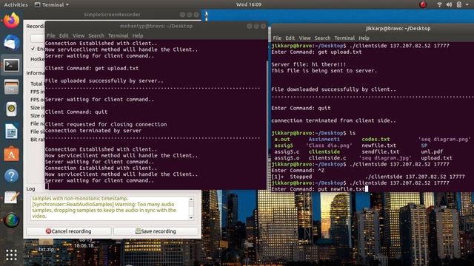This screenshot has width=474, height=266.
Task: Click 'codes.txt' in the ls listing
Action: (x=375, y=140)
